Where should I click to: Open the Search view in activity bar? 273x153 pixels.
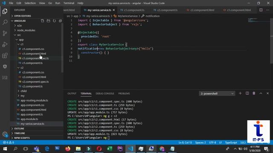pos(5,22)
